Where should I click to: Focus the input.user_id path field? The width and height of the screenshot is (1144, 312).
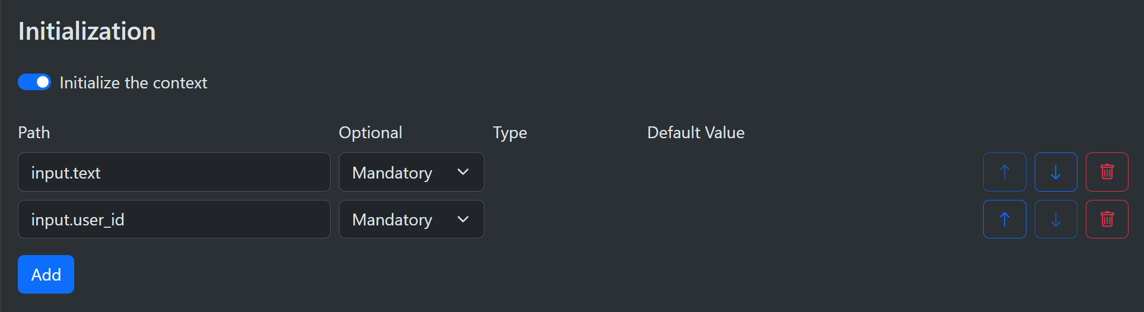(x=174, y=219)
